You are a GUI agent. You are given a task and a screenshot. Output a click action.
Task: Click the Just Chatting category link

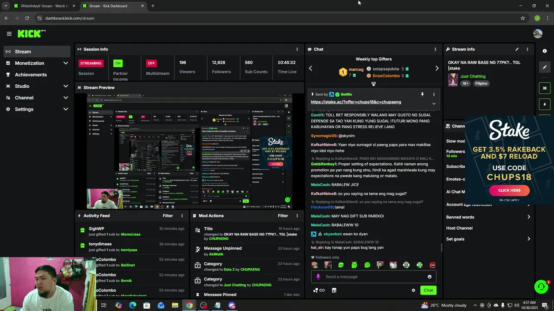coord(473,76)
